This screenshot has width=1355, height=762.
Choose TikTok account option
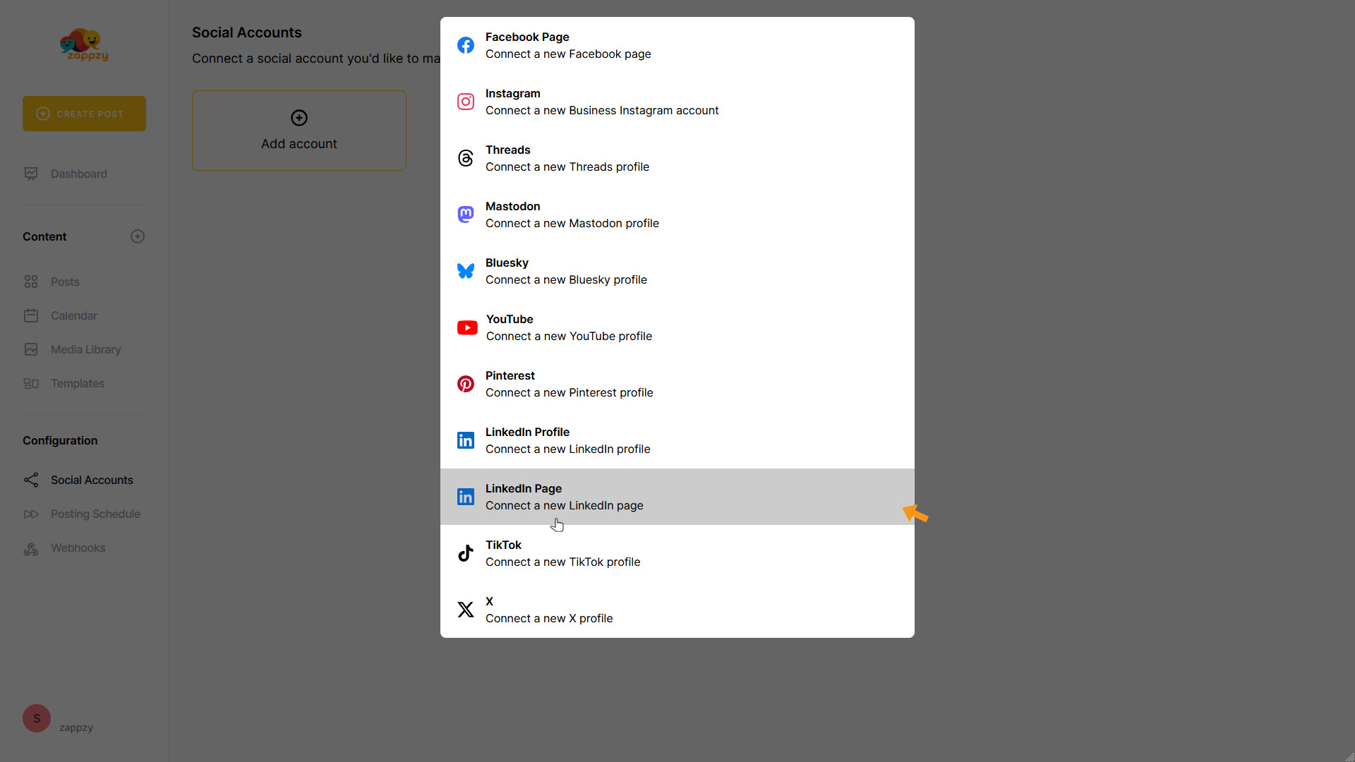point(677,553)
